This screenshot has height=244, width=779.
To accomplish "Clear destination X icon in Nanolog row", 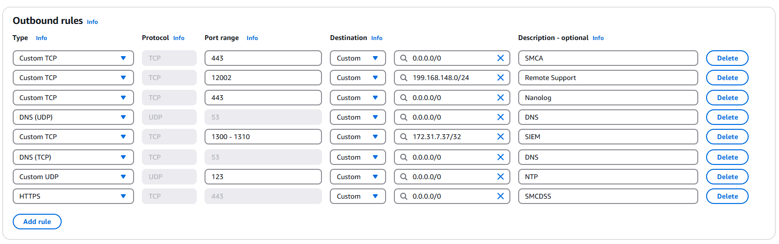I will coord(500,98).
